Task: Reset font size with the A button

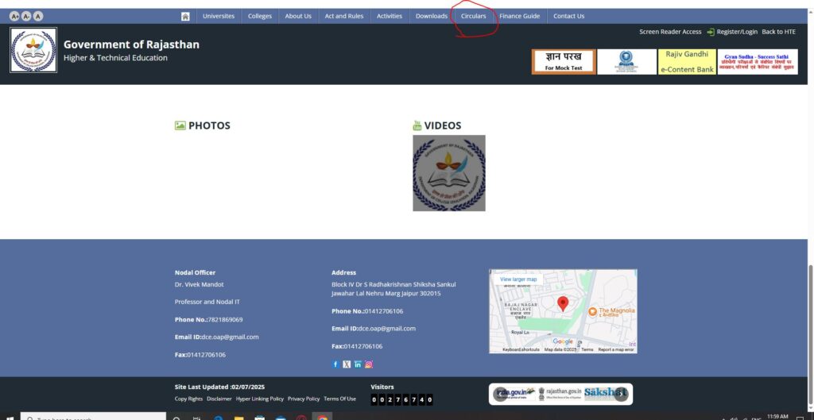Action: coord(38,16)
